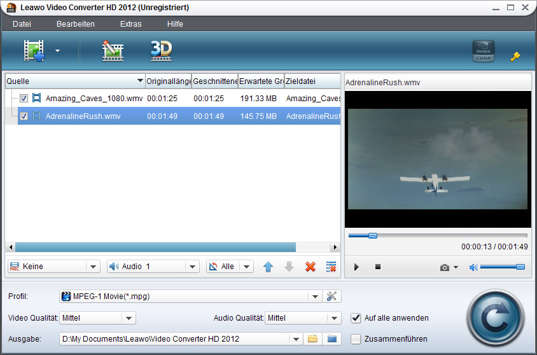The width and height of the screenshot is (537, 355).
Task: Move selected file down with gray arrow
Action: tap(289, 267)
